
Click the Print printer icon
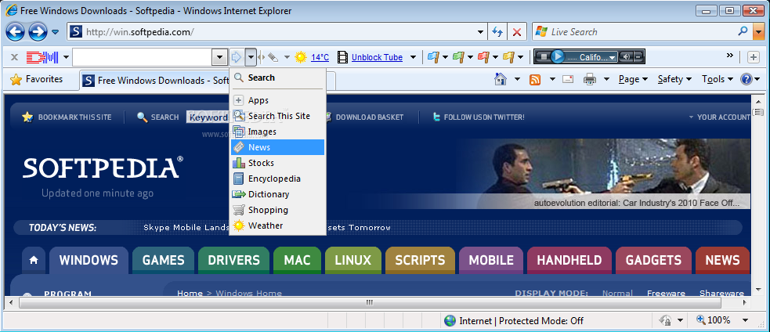pos(590,79)
